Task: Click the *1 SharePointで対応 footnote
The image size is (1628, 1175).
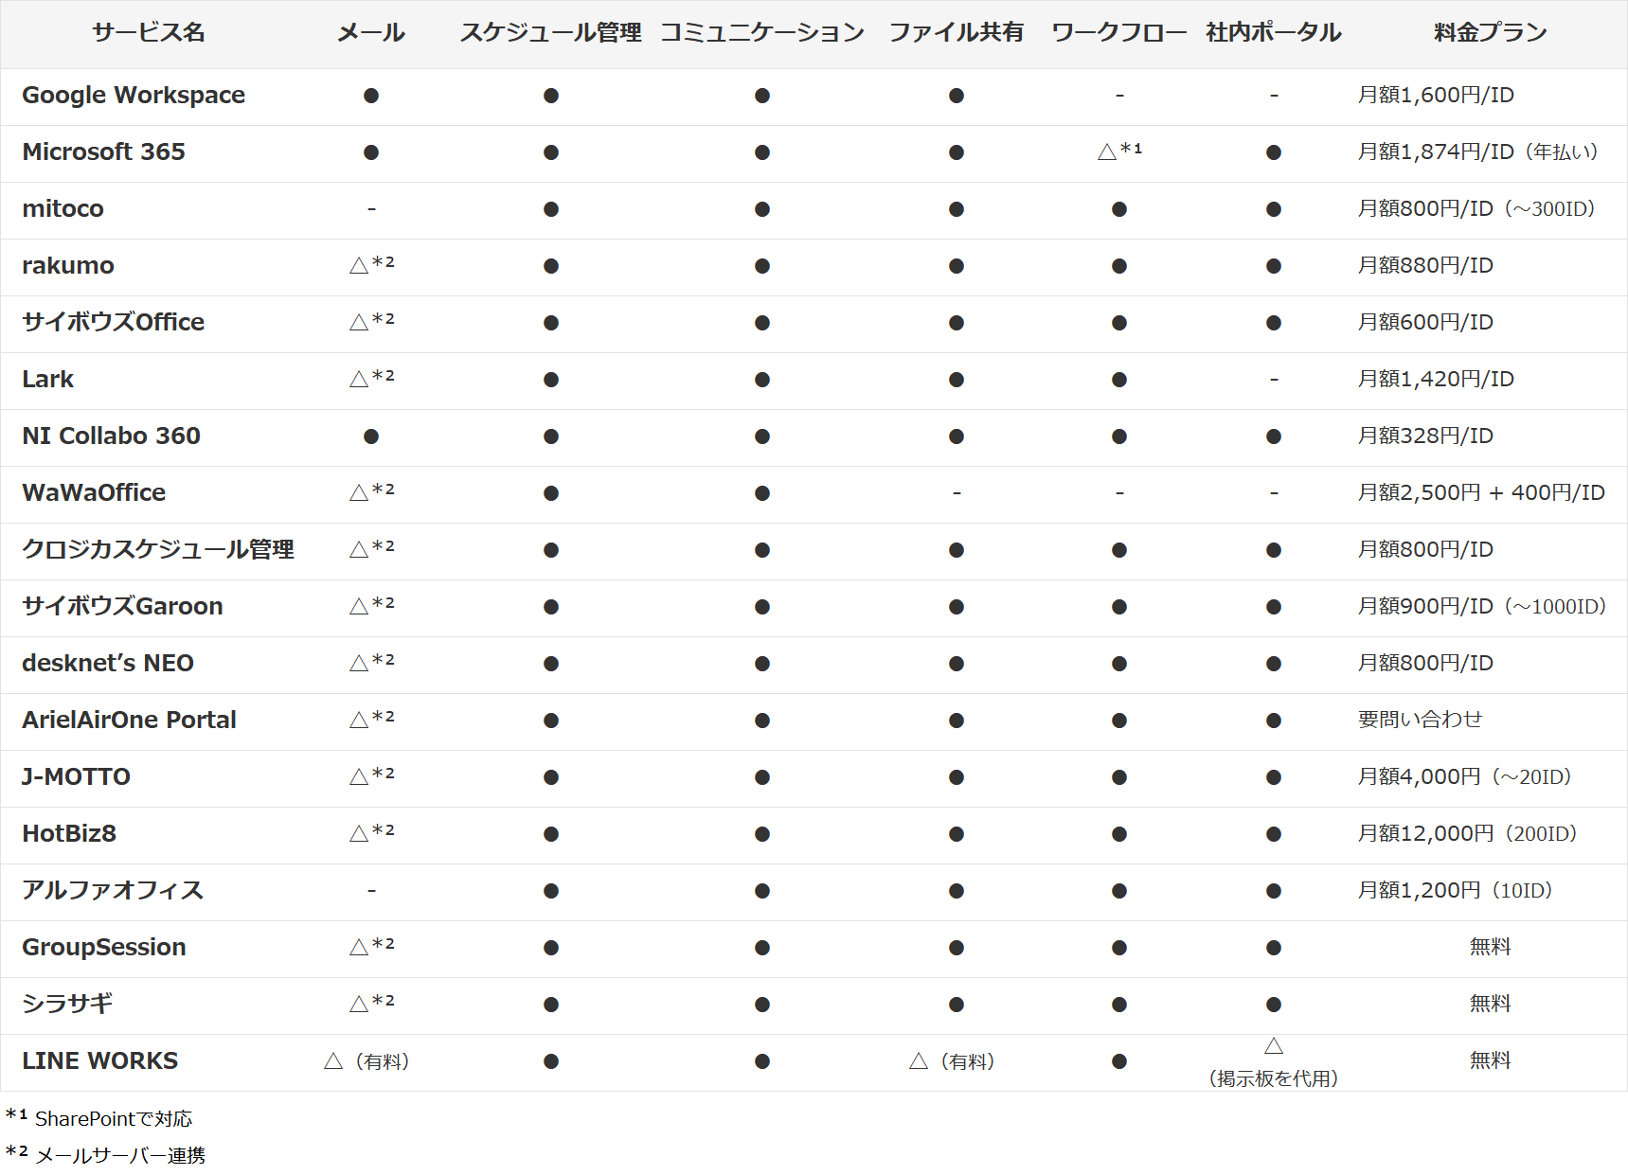Action: point(99,1118)
